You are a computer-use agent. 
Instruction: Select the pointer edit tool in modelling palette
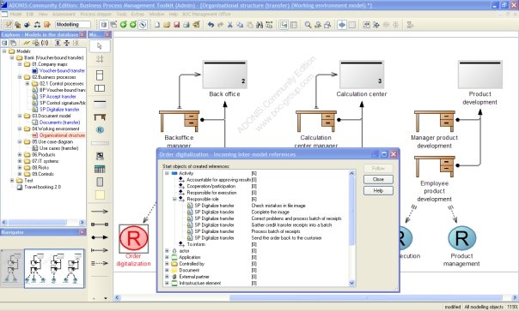click(100, 46)
